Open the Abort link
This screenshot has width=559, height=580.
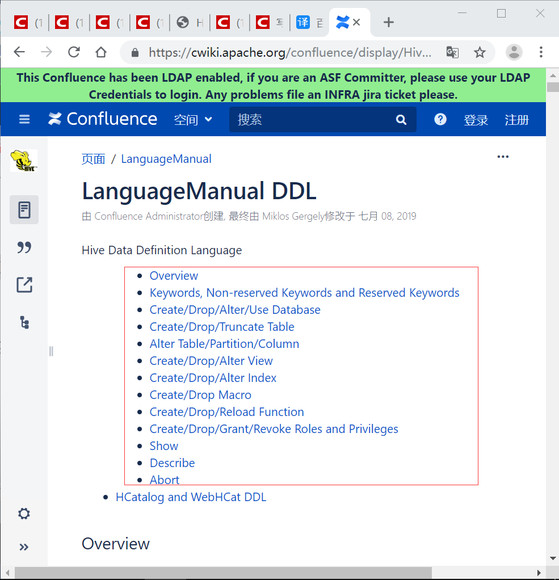(x=164, y=480)
